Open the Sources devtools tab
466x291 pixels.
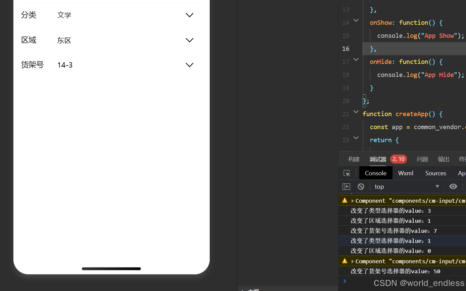pyautogui.click(x=435, y=173)
